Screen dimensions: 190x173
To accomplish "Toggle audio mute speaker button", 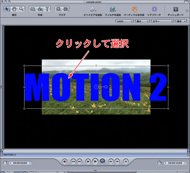I will click(126, 162).
